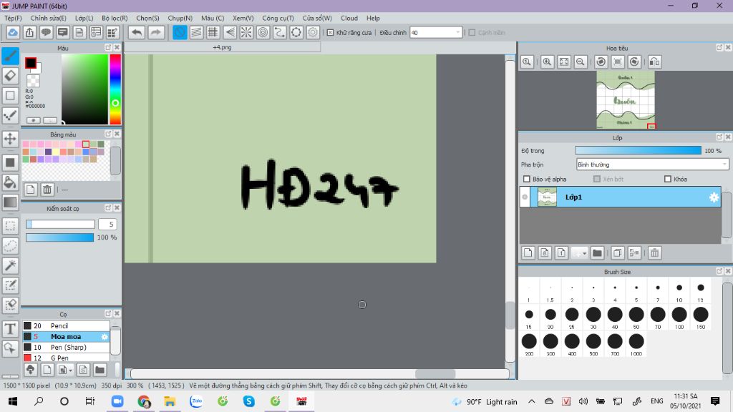This screenshot has height=412, width=733.
Task: Toggle the Khóa checkbox
Action: coord(668,179)
